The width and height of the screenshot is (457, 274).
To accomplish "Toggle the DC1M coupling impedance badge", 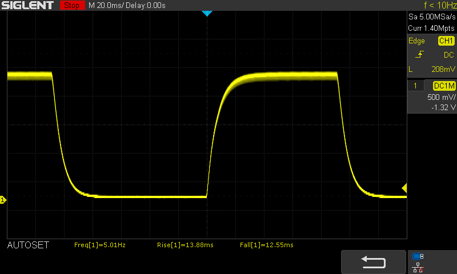I will pyautogui.click(x=444, y=86).
